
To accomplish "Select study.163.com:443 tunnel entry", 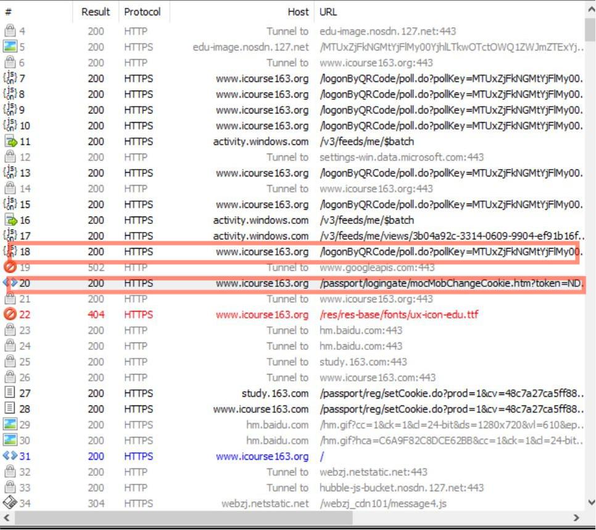I will 363,362.
